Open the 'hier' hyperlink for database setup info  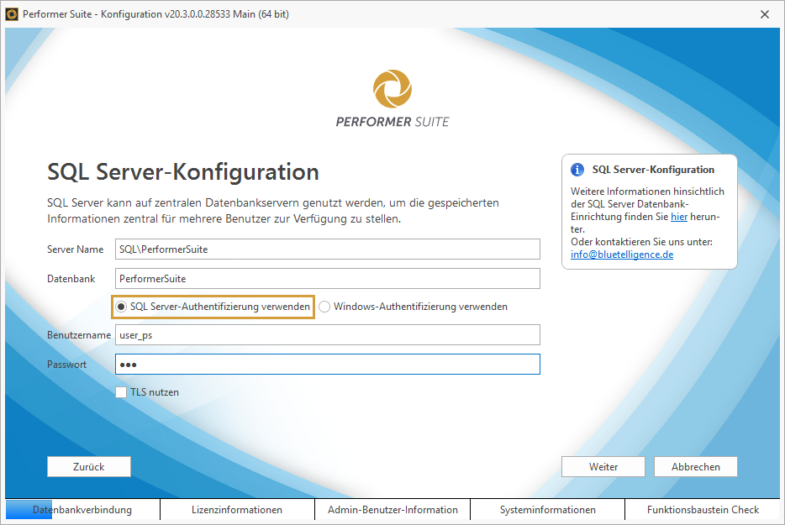coord(679,216)
